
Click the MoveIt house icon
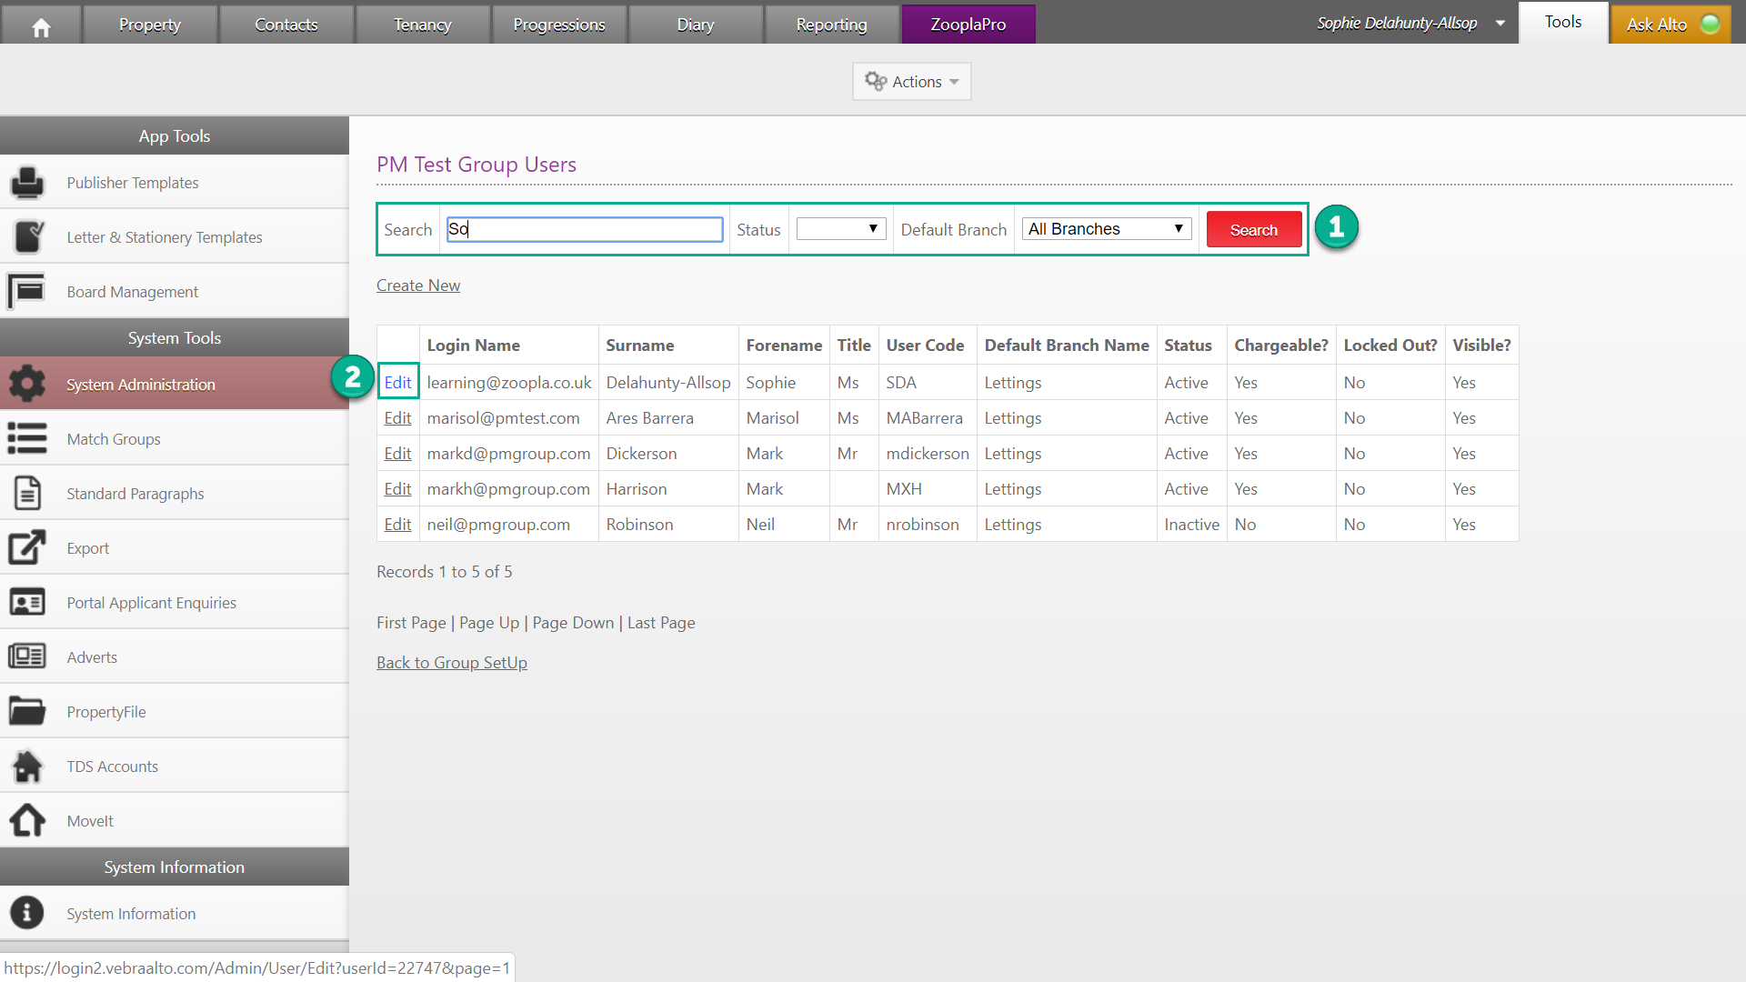pyautogui.click(x=27, y=820)
